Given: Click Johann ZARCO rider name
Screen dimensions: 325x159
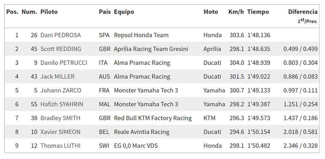Looking at the screenshot, I should click(x=61, y=91).
